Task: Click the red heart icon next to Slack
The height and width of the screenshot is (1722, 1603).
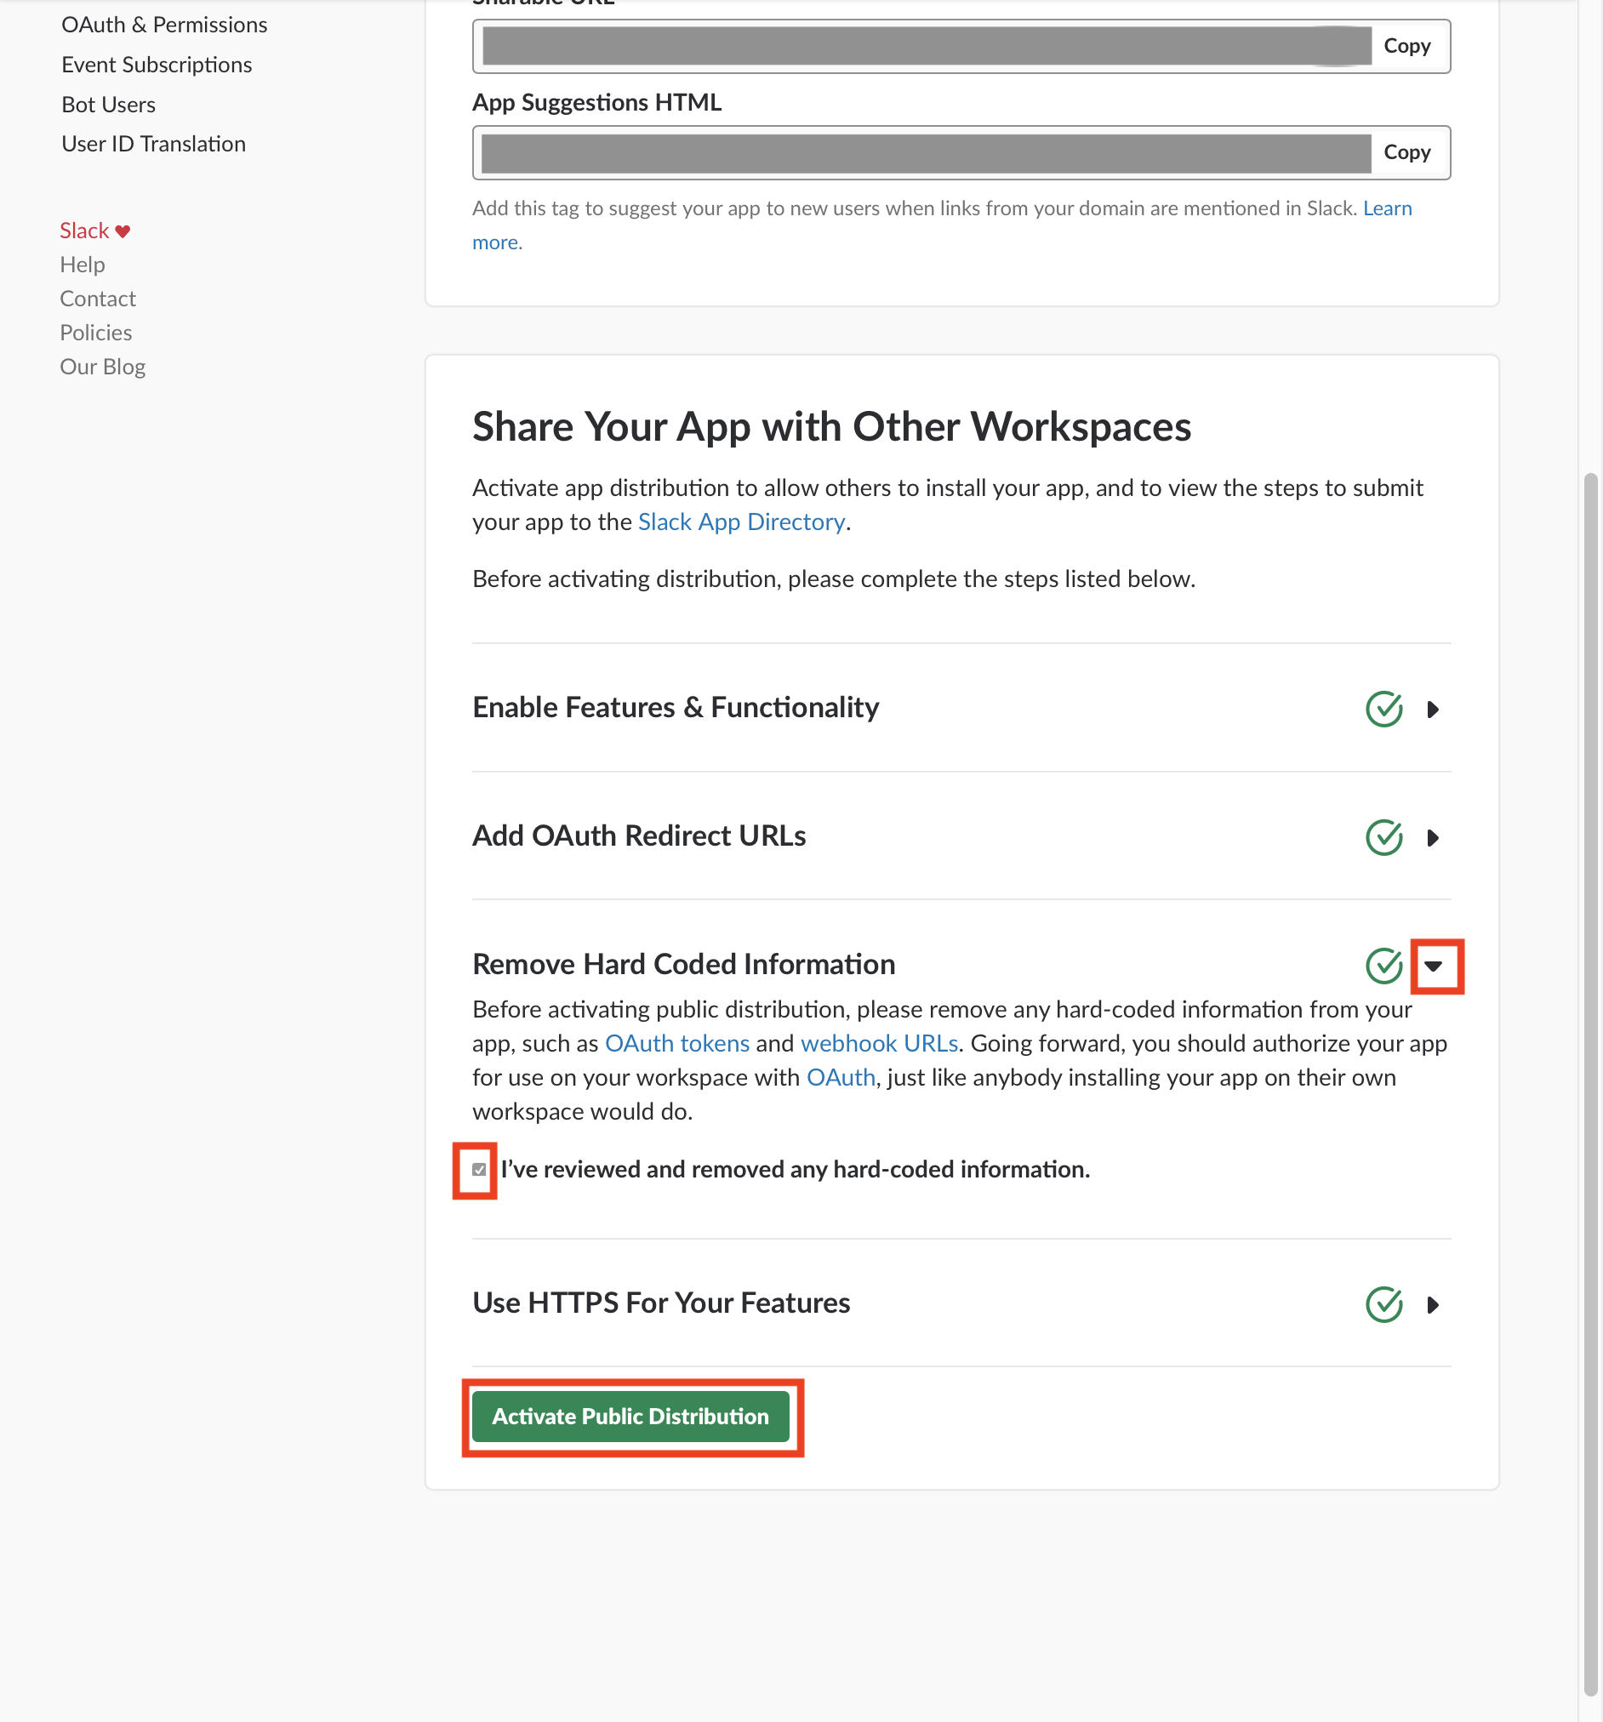Action: pos(123,231)
